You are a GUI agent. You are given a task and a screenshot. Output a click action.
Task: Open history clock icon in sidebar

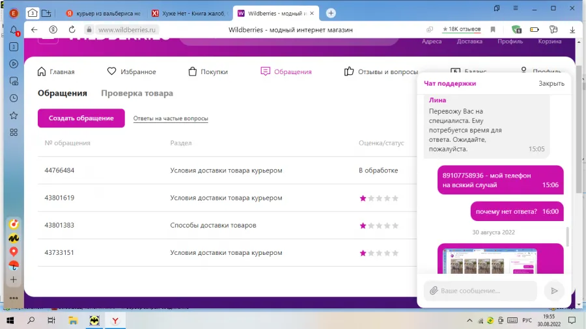coord(14,98)
